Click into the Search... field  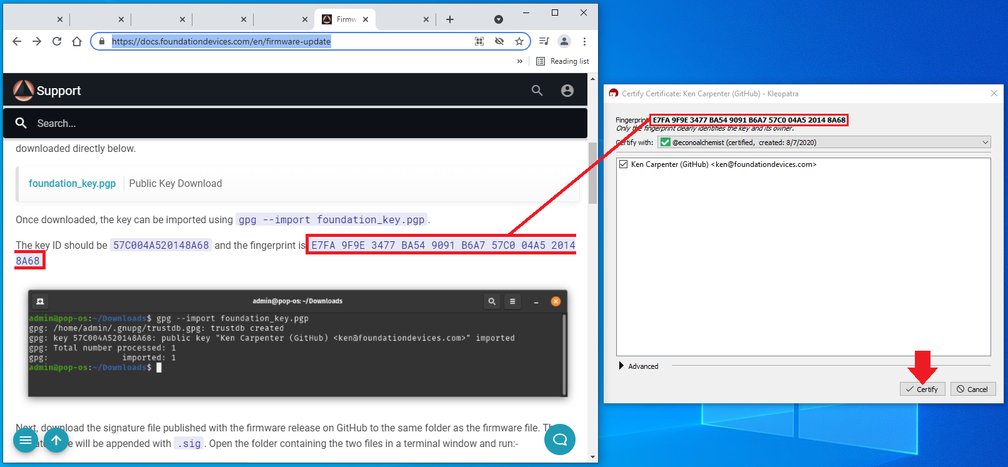tap(295, 123)
